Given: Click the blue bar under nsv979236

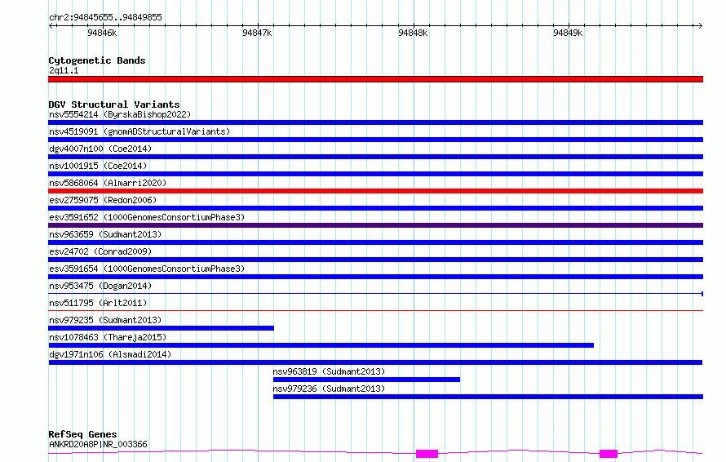Looking at the screenshot, I should (488, 397).
